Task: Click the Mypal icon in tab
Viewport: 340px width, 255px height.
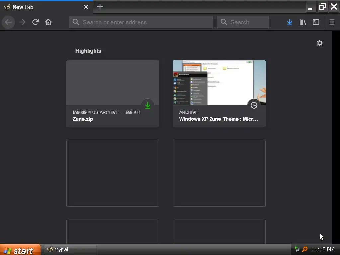Action: (x=7, y=7)
